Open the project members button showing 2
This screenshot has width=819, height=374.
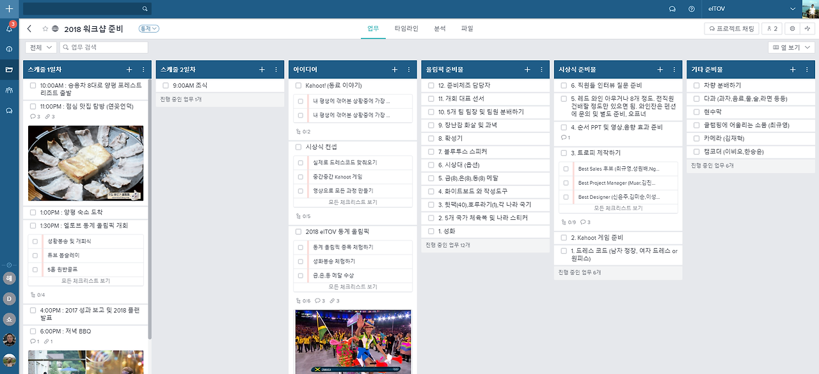coord(772,29)
